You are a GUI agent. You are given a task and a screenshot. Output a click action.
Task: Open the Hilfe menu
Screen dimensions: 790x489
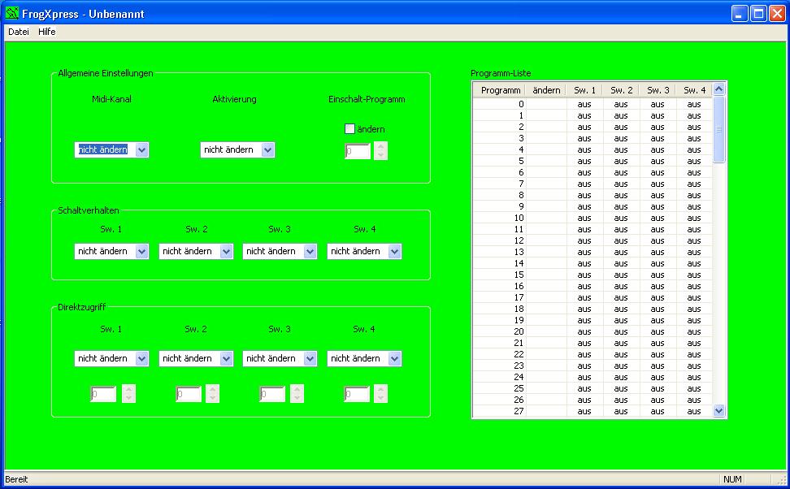point(47,32)
